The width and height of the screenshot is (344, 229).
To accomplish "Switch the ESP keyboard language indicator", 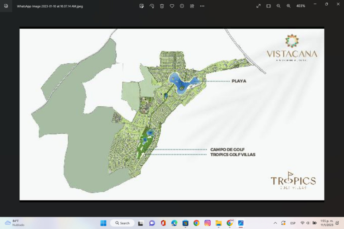I will pyautogui.click(x=293, y=223).
